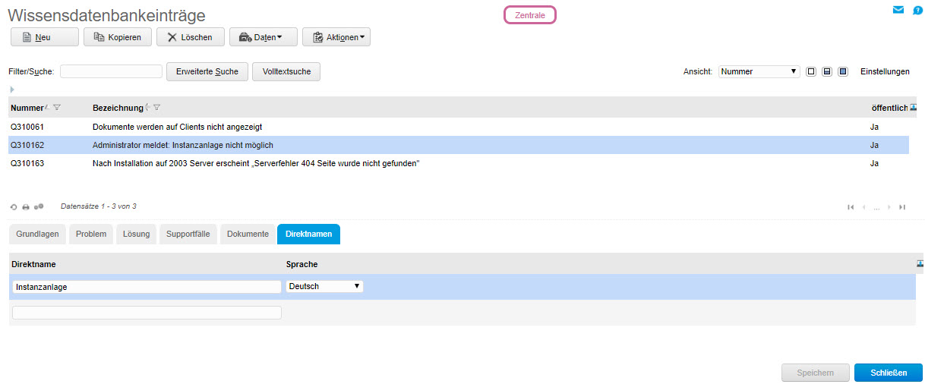Open the mail envelope icon
This screenshot has height=384, width=925.
tap(898, 10)
